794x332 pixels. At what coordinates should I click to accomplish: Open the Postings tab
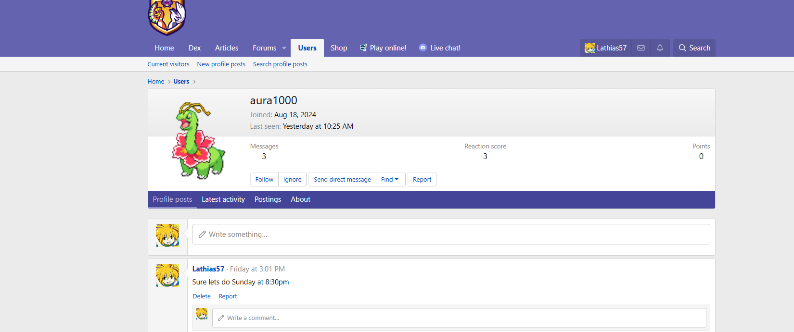point(268,199)
